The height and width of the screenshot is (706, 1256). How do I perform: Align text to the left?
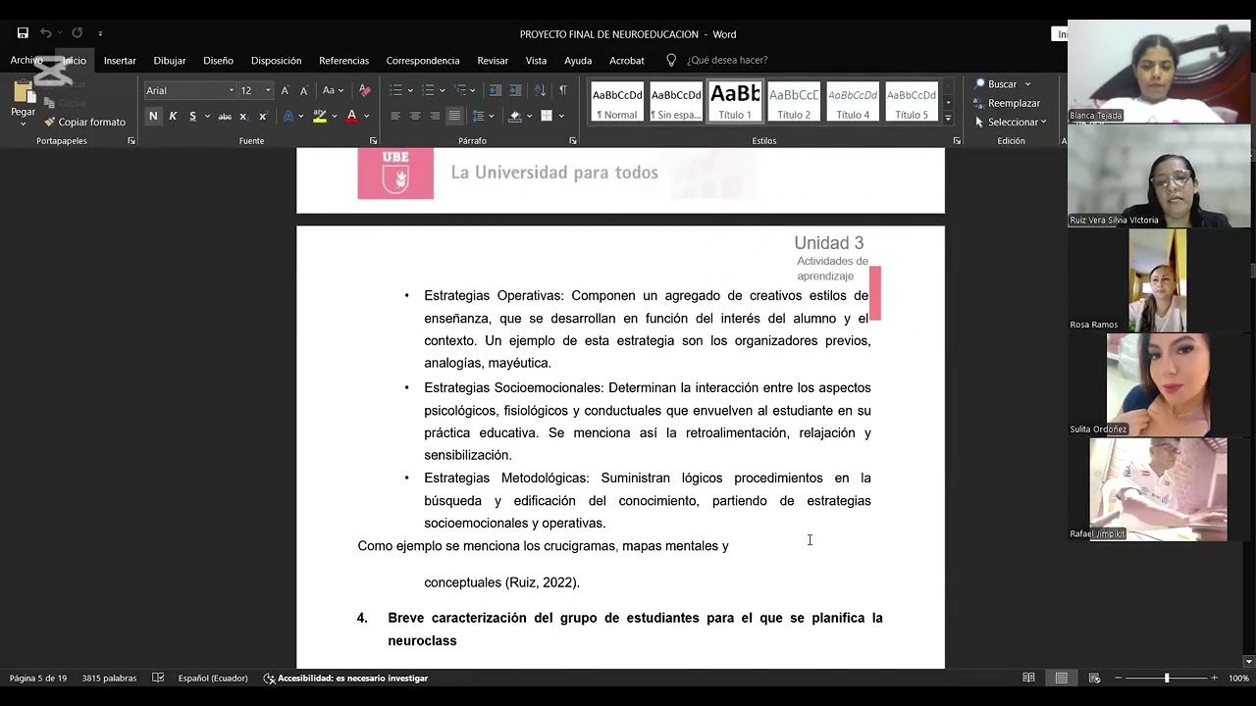[x=395, y=116]
